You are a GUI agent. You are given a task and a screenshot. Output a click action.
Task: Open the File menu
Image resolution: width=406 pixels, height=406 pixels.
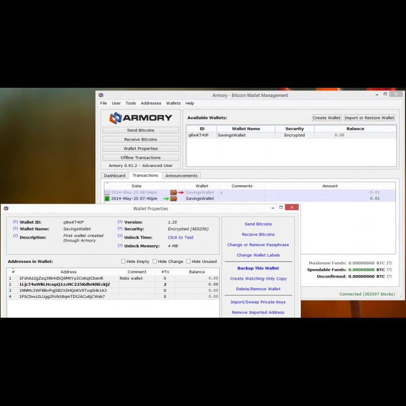pyautogui.click(x=104, y=103)
